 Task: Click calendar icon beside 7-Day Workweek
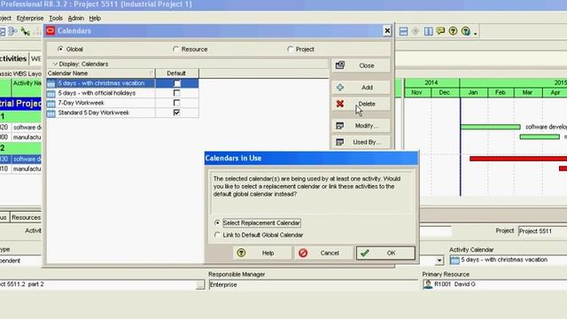click(51, 103)
